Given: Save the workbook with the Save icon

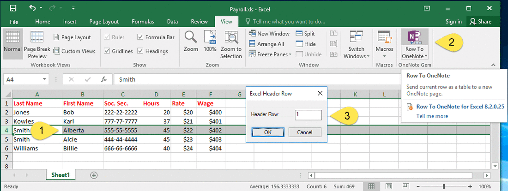Looking at the screenshot, I should coord(13,8).
